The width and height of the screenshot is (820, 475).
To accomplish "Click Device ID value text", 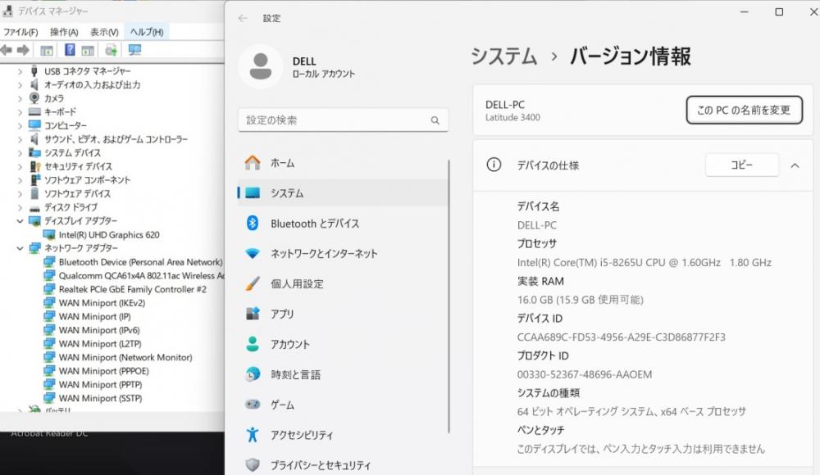I will [622, 337].
